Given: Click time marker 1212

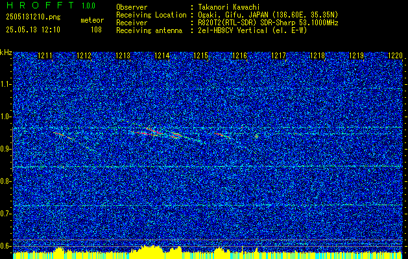Looking at the screenshot, I should pyautogui.click(x=84, y=56).
